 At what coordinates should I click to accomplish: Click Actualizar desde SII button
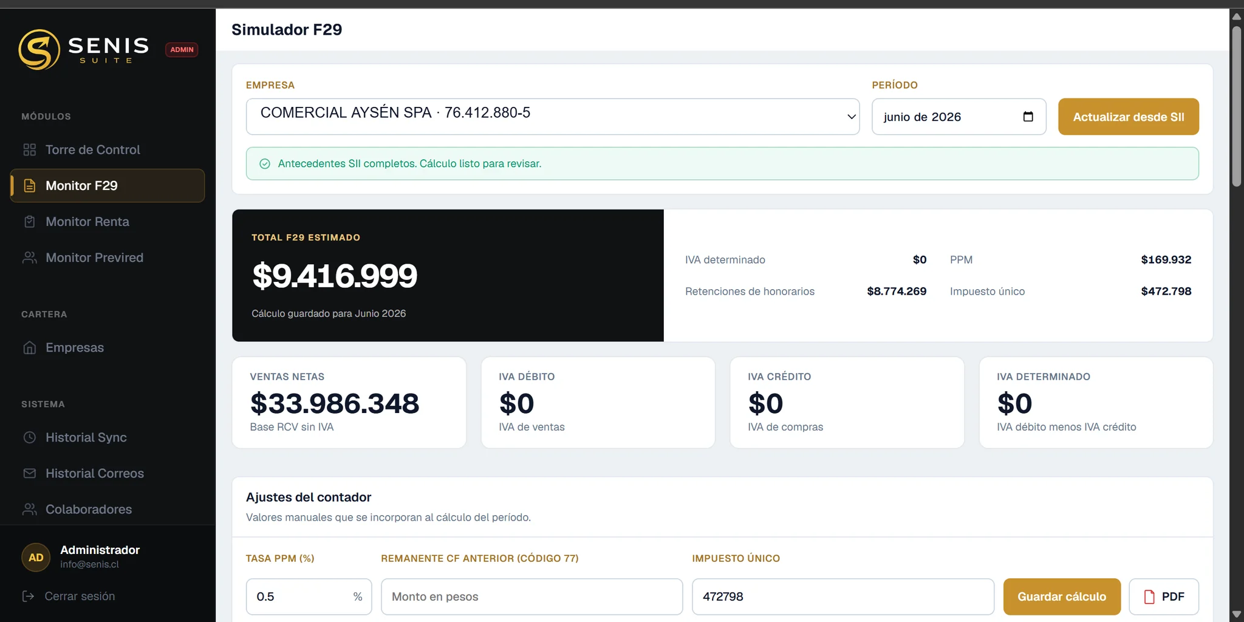[1129, 117]
